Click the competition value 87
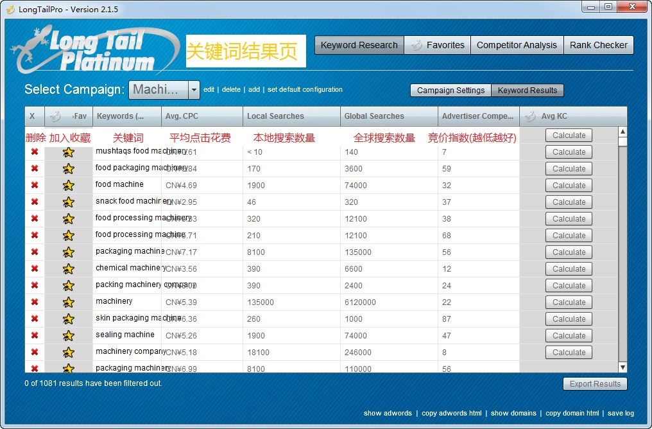 click(447, 319)
